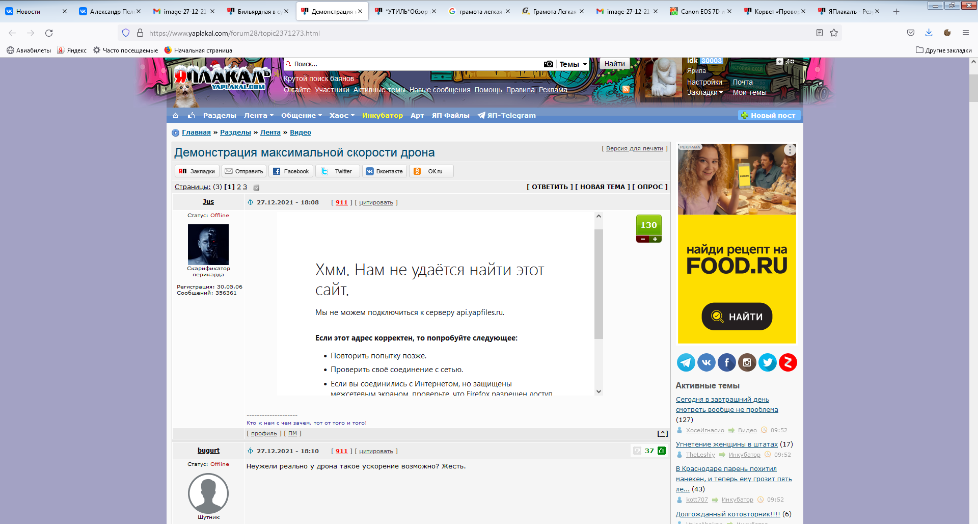Viewport: 978px width, 524px height.
Task: Open the Instagram round icon
Action: (x=747, y=362)
